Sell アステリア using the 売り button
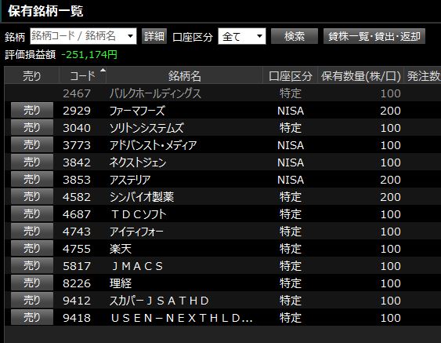Viewport: 441px width, 343px height. (x=32, y=179)
